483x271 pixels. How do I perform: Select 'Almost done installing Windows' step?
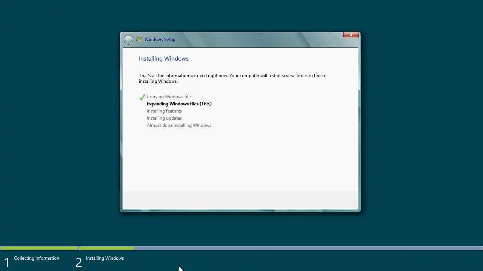click(179, 125)
